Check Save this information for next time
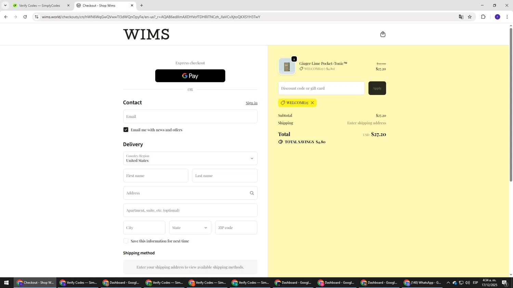 126,241
